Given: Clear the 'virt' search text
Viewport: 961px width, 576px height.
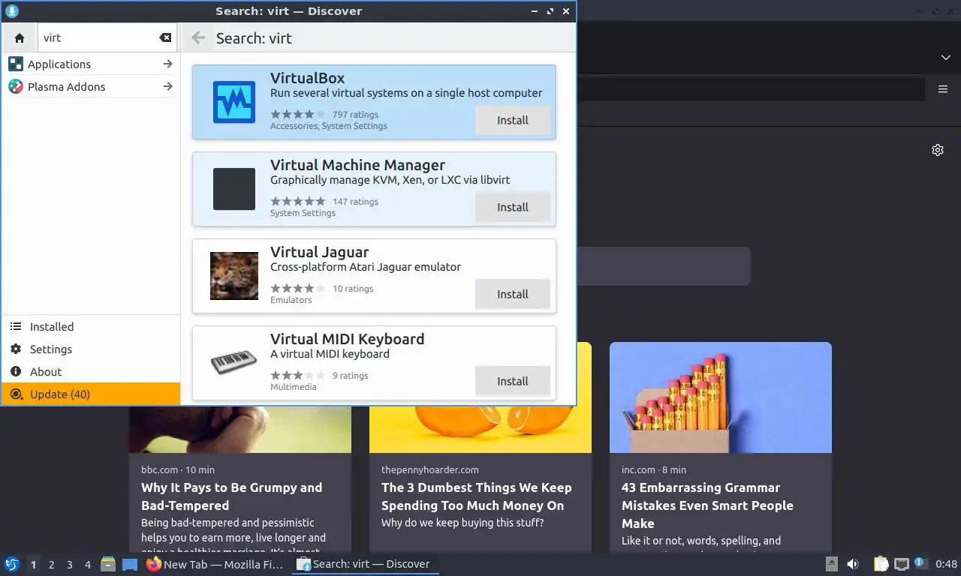Looking at the screenshot, I should click(165, 37).
